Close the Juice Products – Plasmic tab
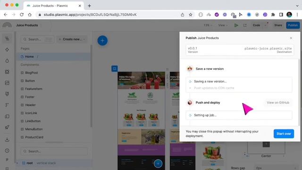Screen dimensions: 302x170 pos(80,6)
